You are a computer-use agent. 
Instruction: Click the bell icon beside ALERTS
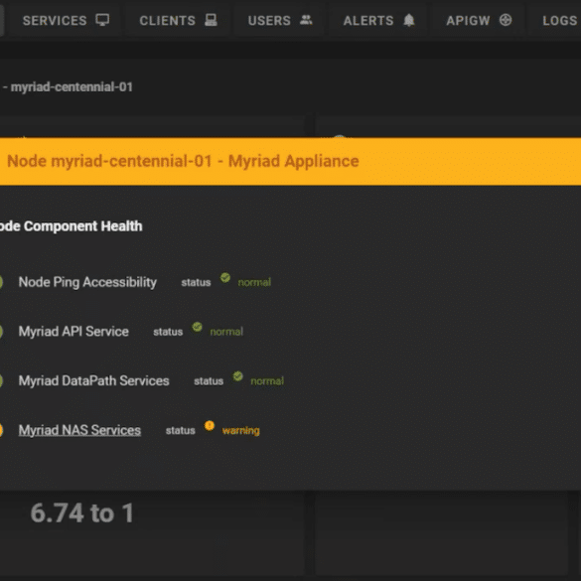pos(409,20)
